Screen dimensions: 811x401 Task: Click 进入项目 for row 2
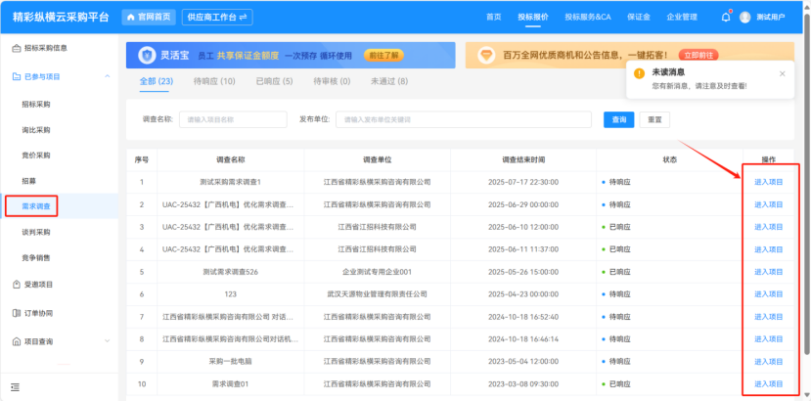769,204
